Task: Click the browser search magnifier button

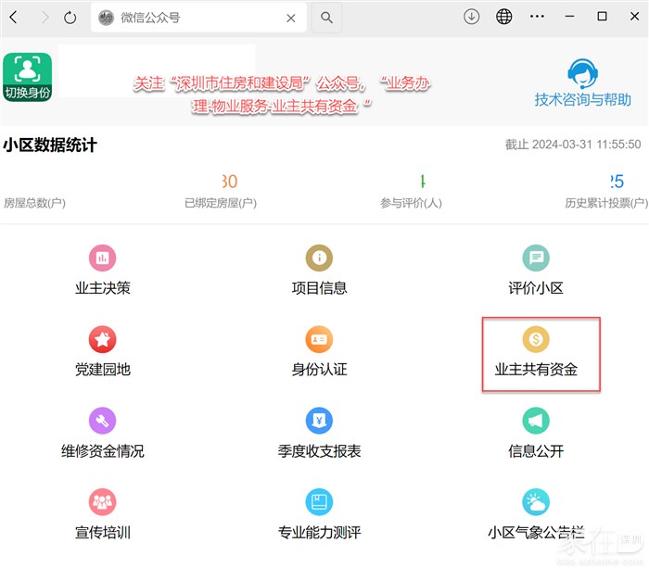Action: coord(326,18)
